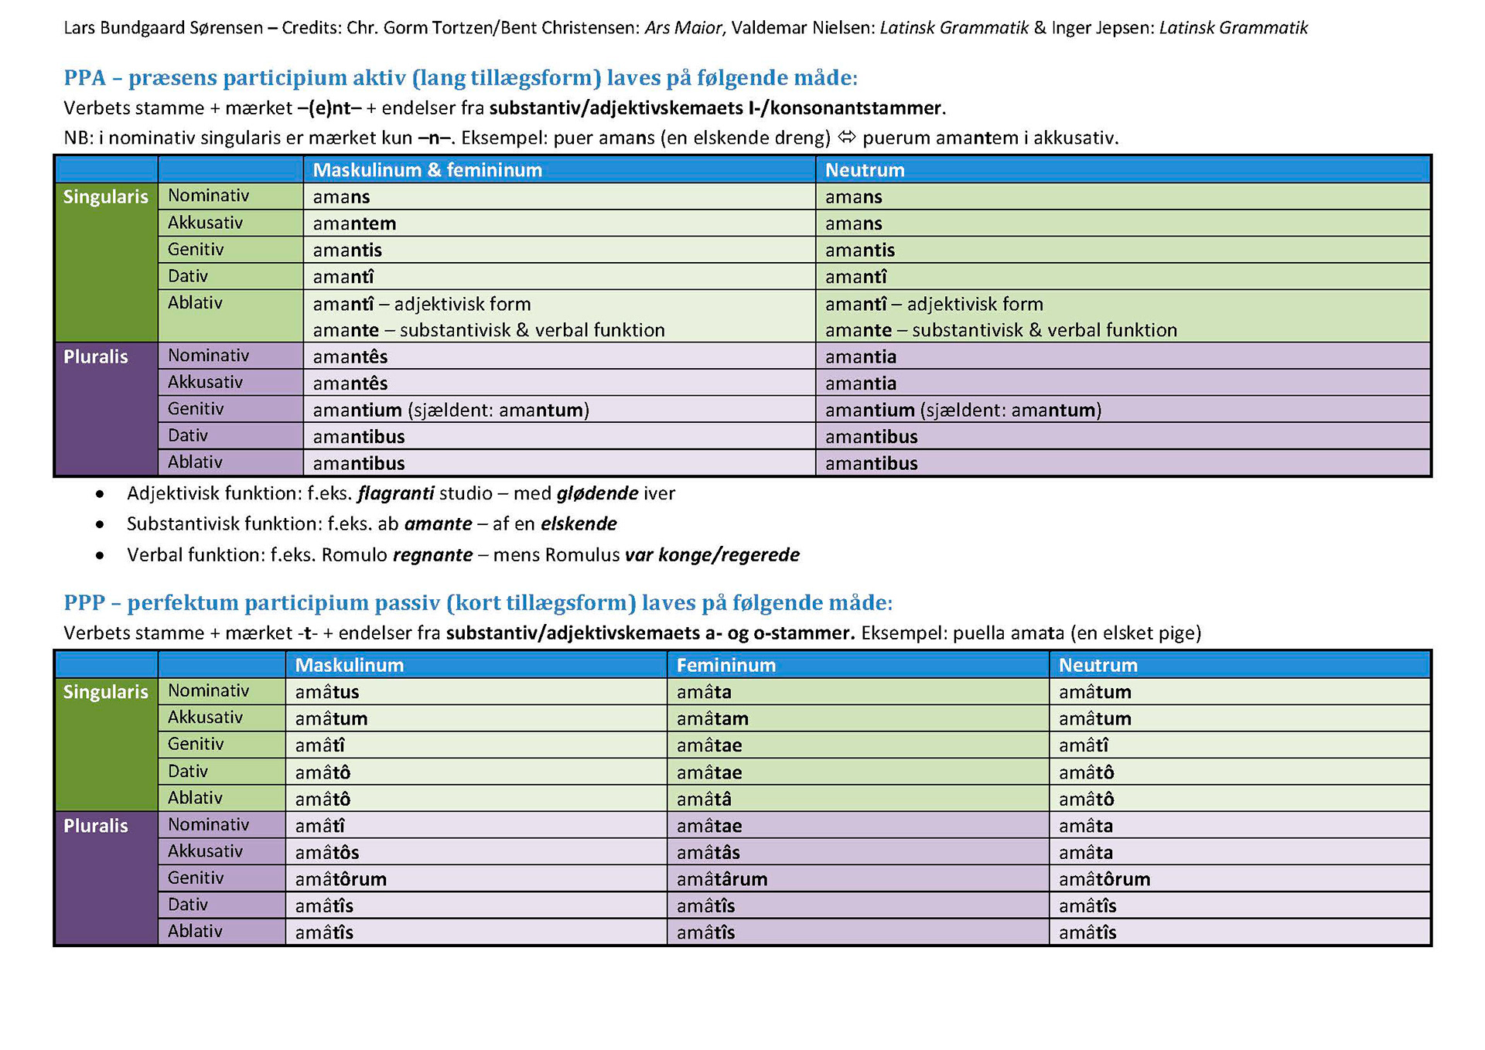Click the 'amantium (sjældent: amantum)' masculine cell
Image resolution: width=1485 pixels, height=1050 pixels.
point(451,411)
